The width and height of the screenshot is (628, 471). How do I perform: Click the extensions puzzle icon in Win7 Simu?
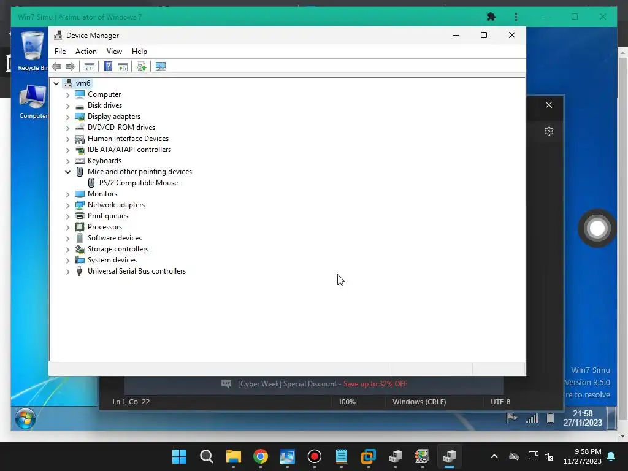point(491,17)
